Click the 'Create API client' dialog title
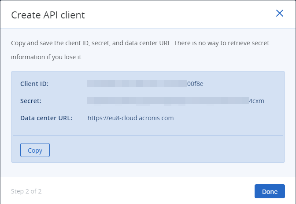This screenshot has width=296, height=204. (x=48, y=15)
